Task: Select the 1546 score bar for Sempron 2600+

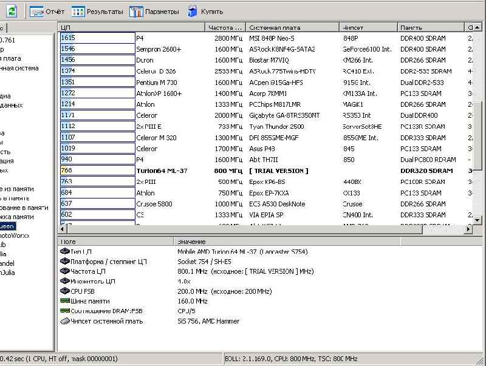Action: (98, 49)
